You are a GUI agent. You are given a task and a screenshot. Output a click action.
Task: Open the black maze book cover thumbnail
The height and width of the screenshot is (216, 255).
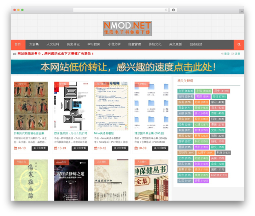point(71,106)
